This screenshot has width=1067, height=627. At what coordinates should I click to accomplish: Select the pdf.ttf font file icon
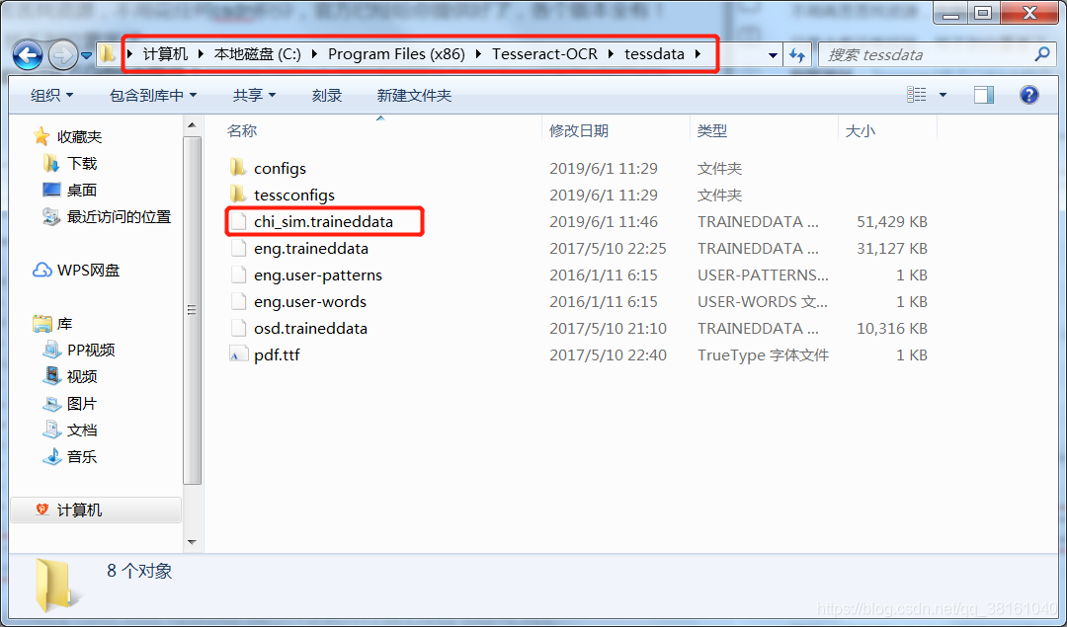(237, 355)
